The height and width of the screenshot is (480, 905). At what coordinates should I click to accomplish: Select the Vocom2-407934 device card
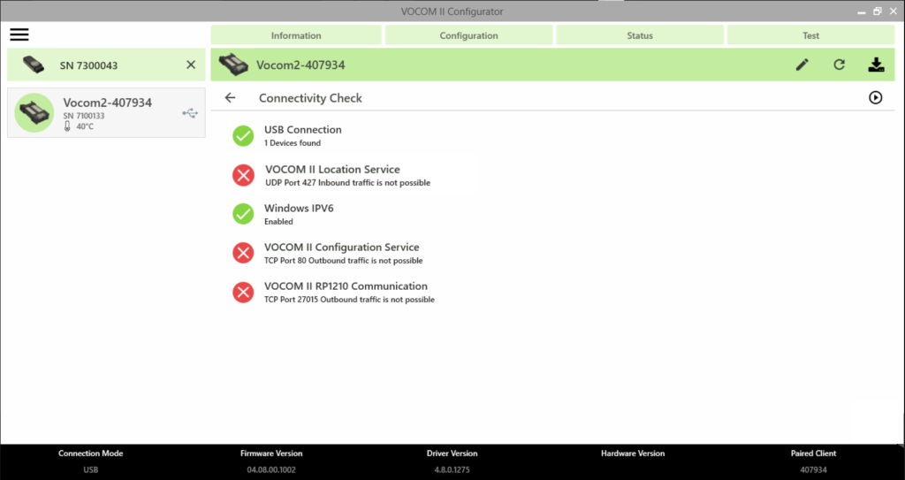coord(106,112)
